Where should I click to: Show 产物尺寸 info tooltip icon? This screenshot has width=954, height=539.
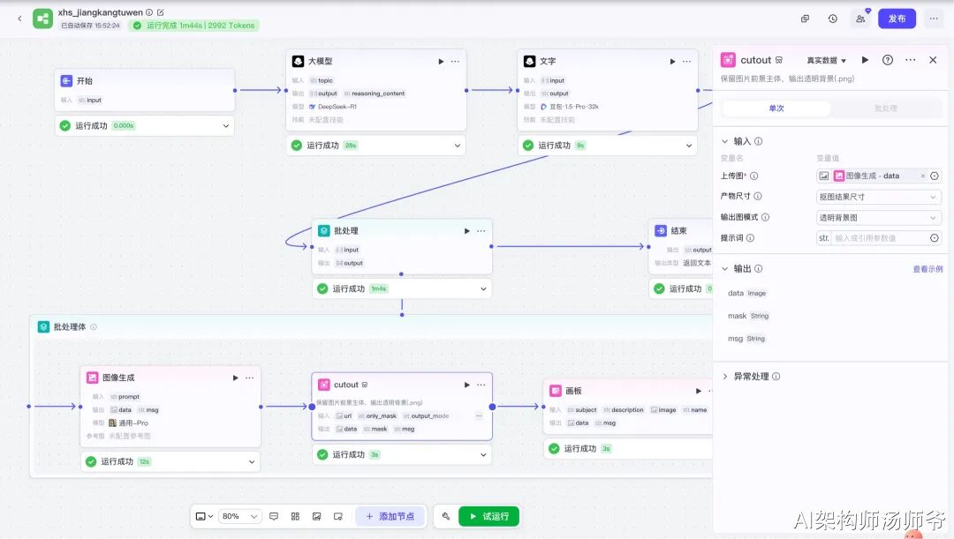758,196
